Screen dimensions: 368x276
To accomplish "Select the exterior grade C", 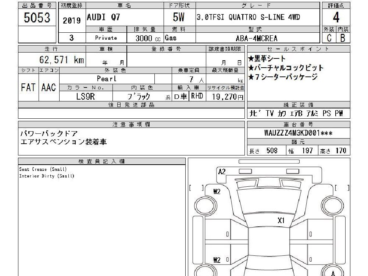I will coord(329,38).
